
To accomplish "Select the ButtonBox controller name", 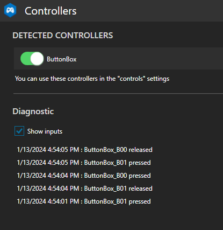I will pos(62,59).
